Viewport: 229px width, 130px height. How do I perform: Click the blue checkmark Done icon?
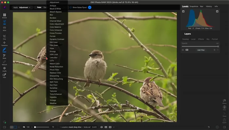tap(90, 7)
